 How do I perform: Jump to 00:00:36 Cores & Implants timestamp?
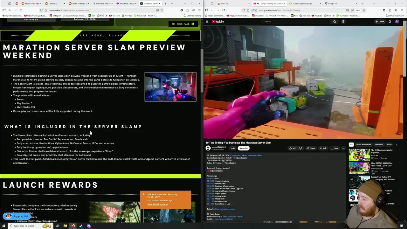210,181
